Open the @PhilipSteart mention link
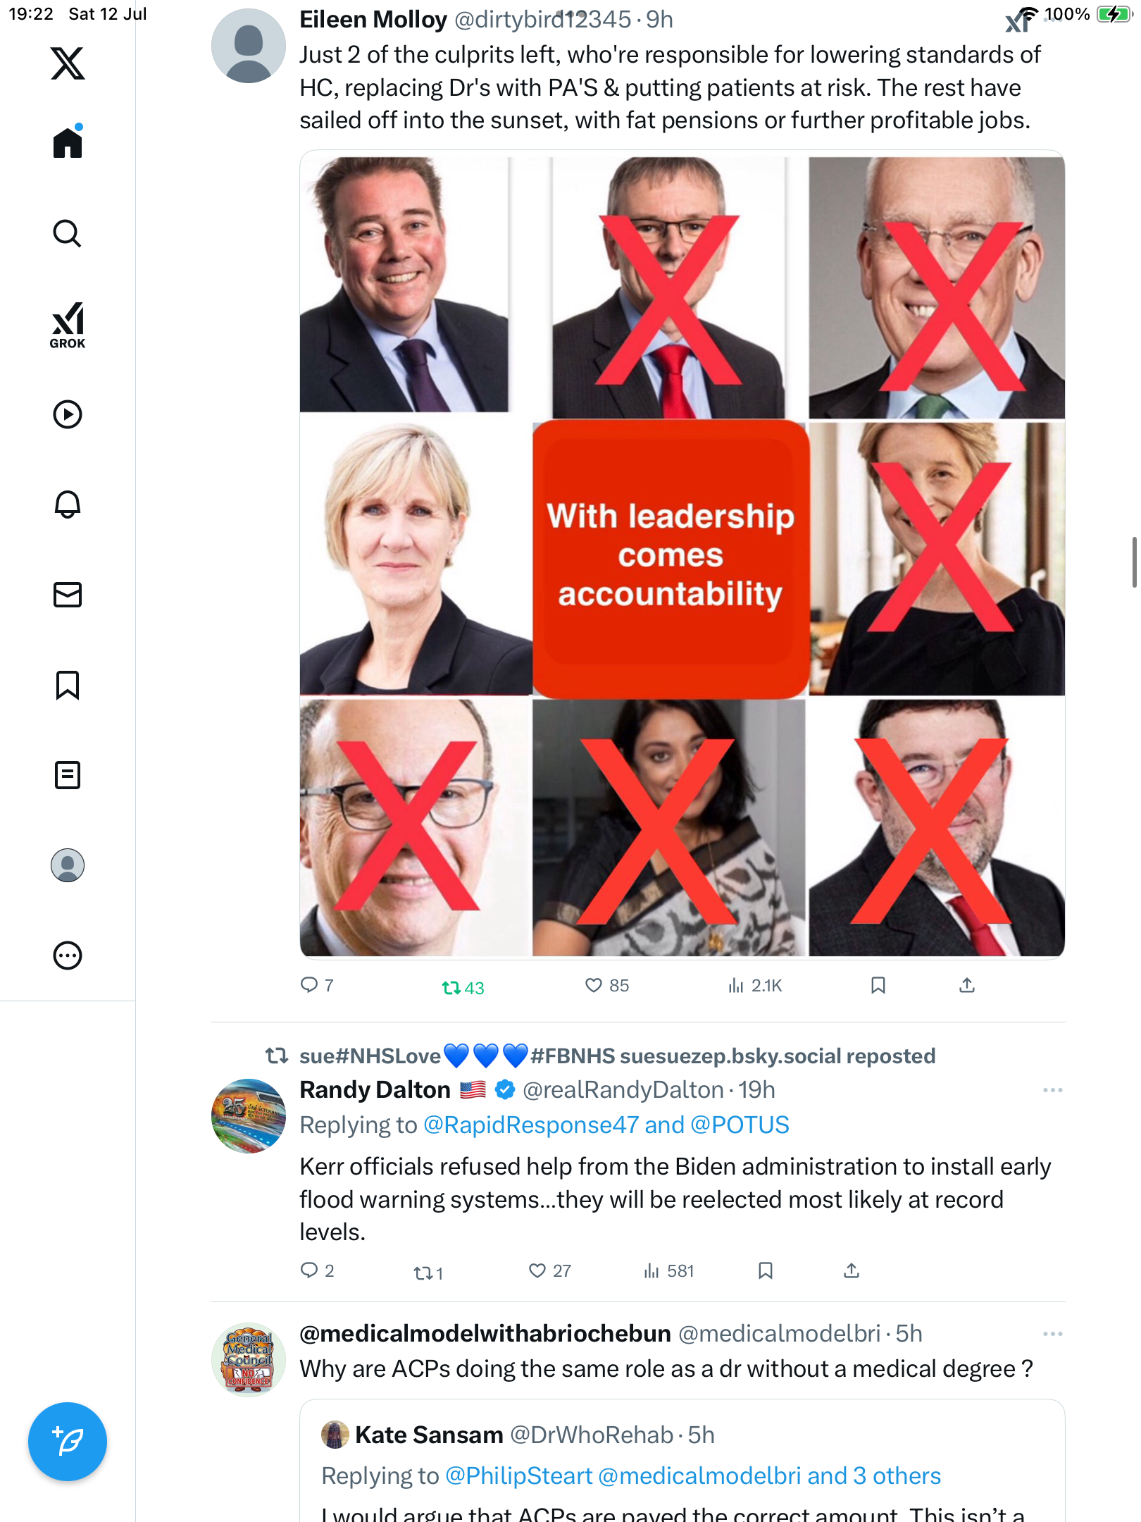This screenshot has width=1141, height=1522. click(x=518, y=1475)
